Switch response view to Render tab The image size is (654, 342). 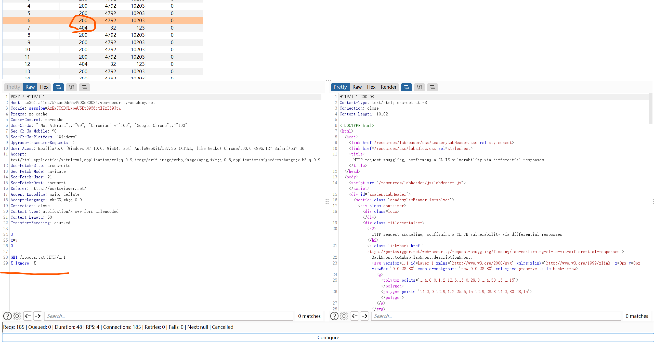(x=388, y=87)
